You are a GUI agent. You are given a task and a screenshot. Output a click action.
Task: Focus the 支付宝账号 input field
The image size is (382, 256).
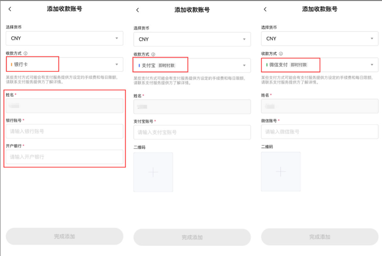pyautogui.click(x=192, y=133)
